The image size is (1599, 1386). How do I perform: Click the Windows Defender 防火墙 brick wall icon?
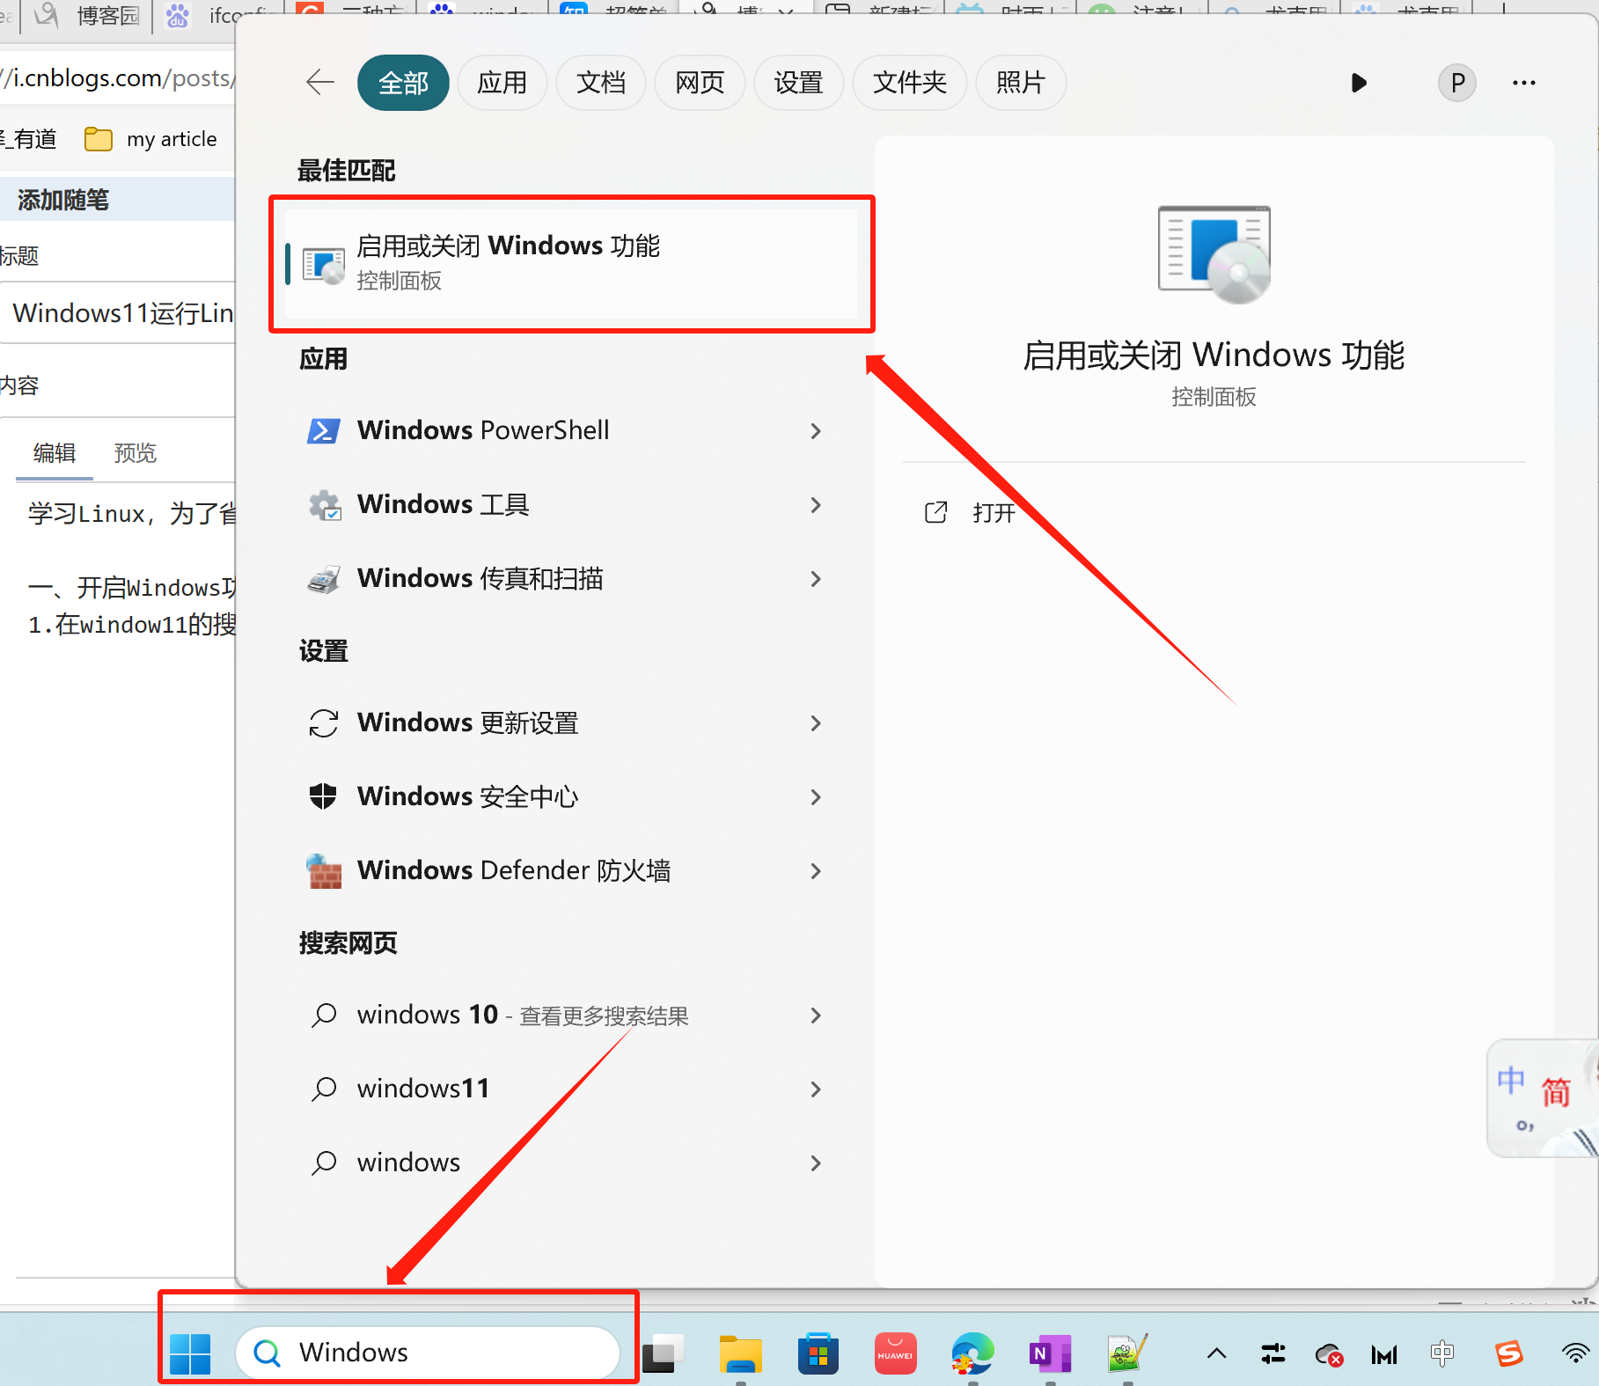[324, 871]
